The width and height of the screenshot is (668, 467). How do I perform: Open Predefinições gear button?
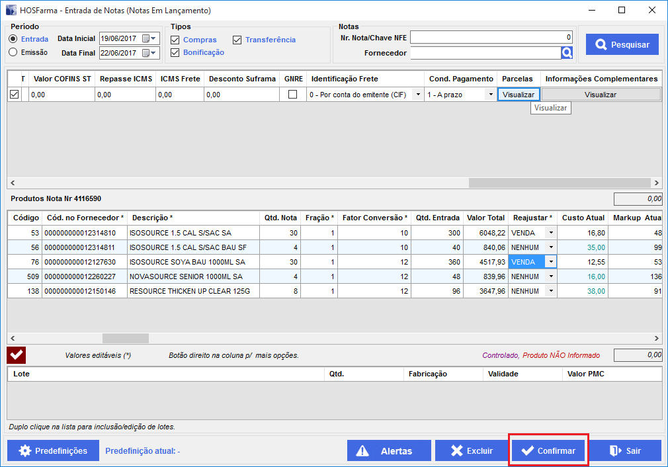point(54,450)
